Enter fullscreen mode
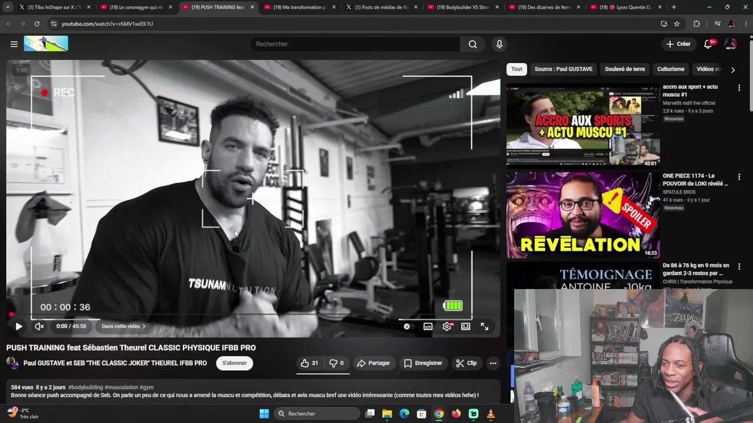The image size is (753, 423). coord(484,327)
